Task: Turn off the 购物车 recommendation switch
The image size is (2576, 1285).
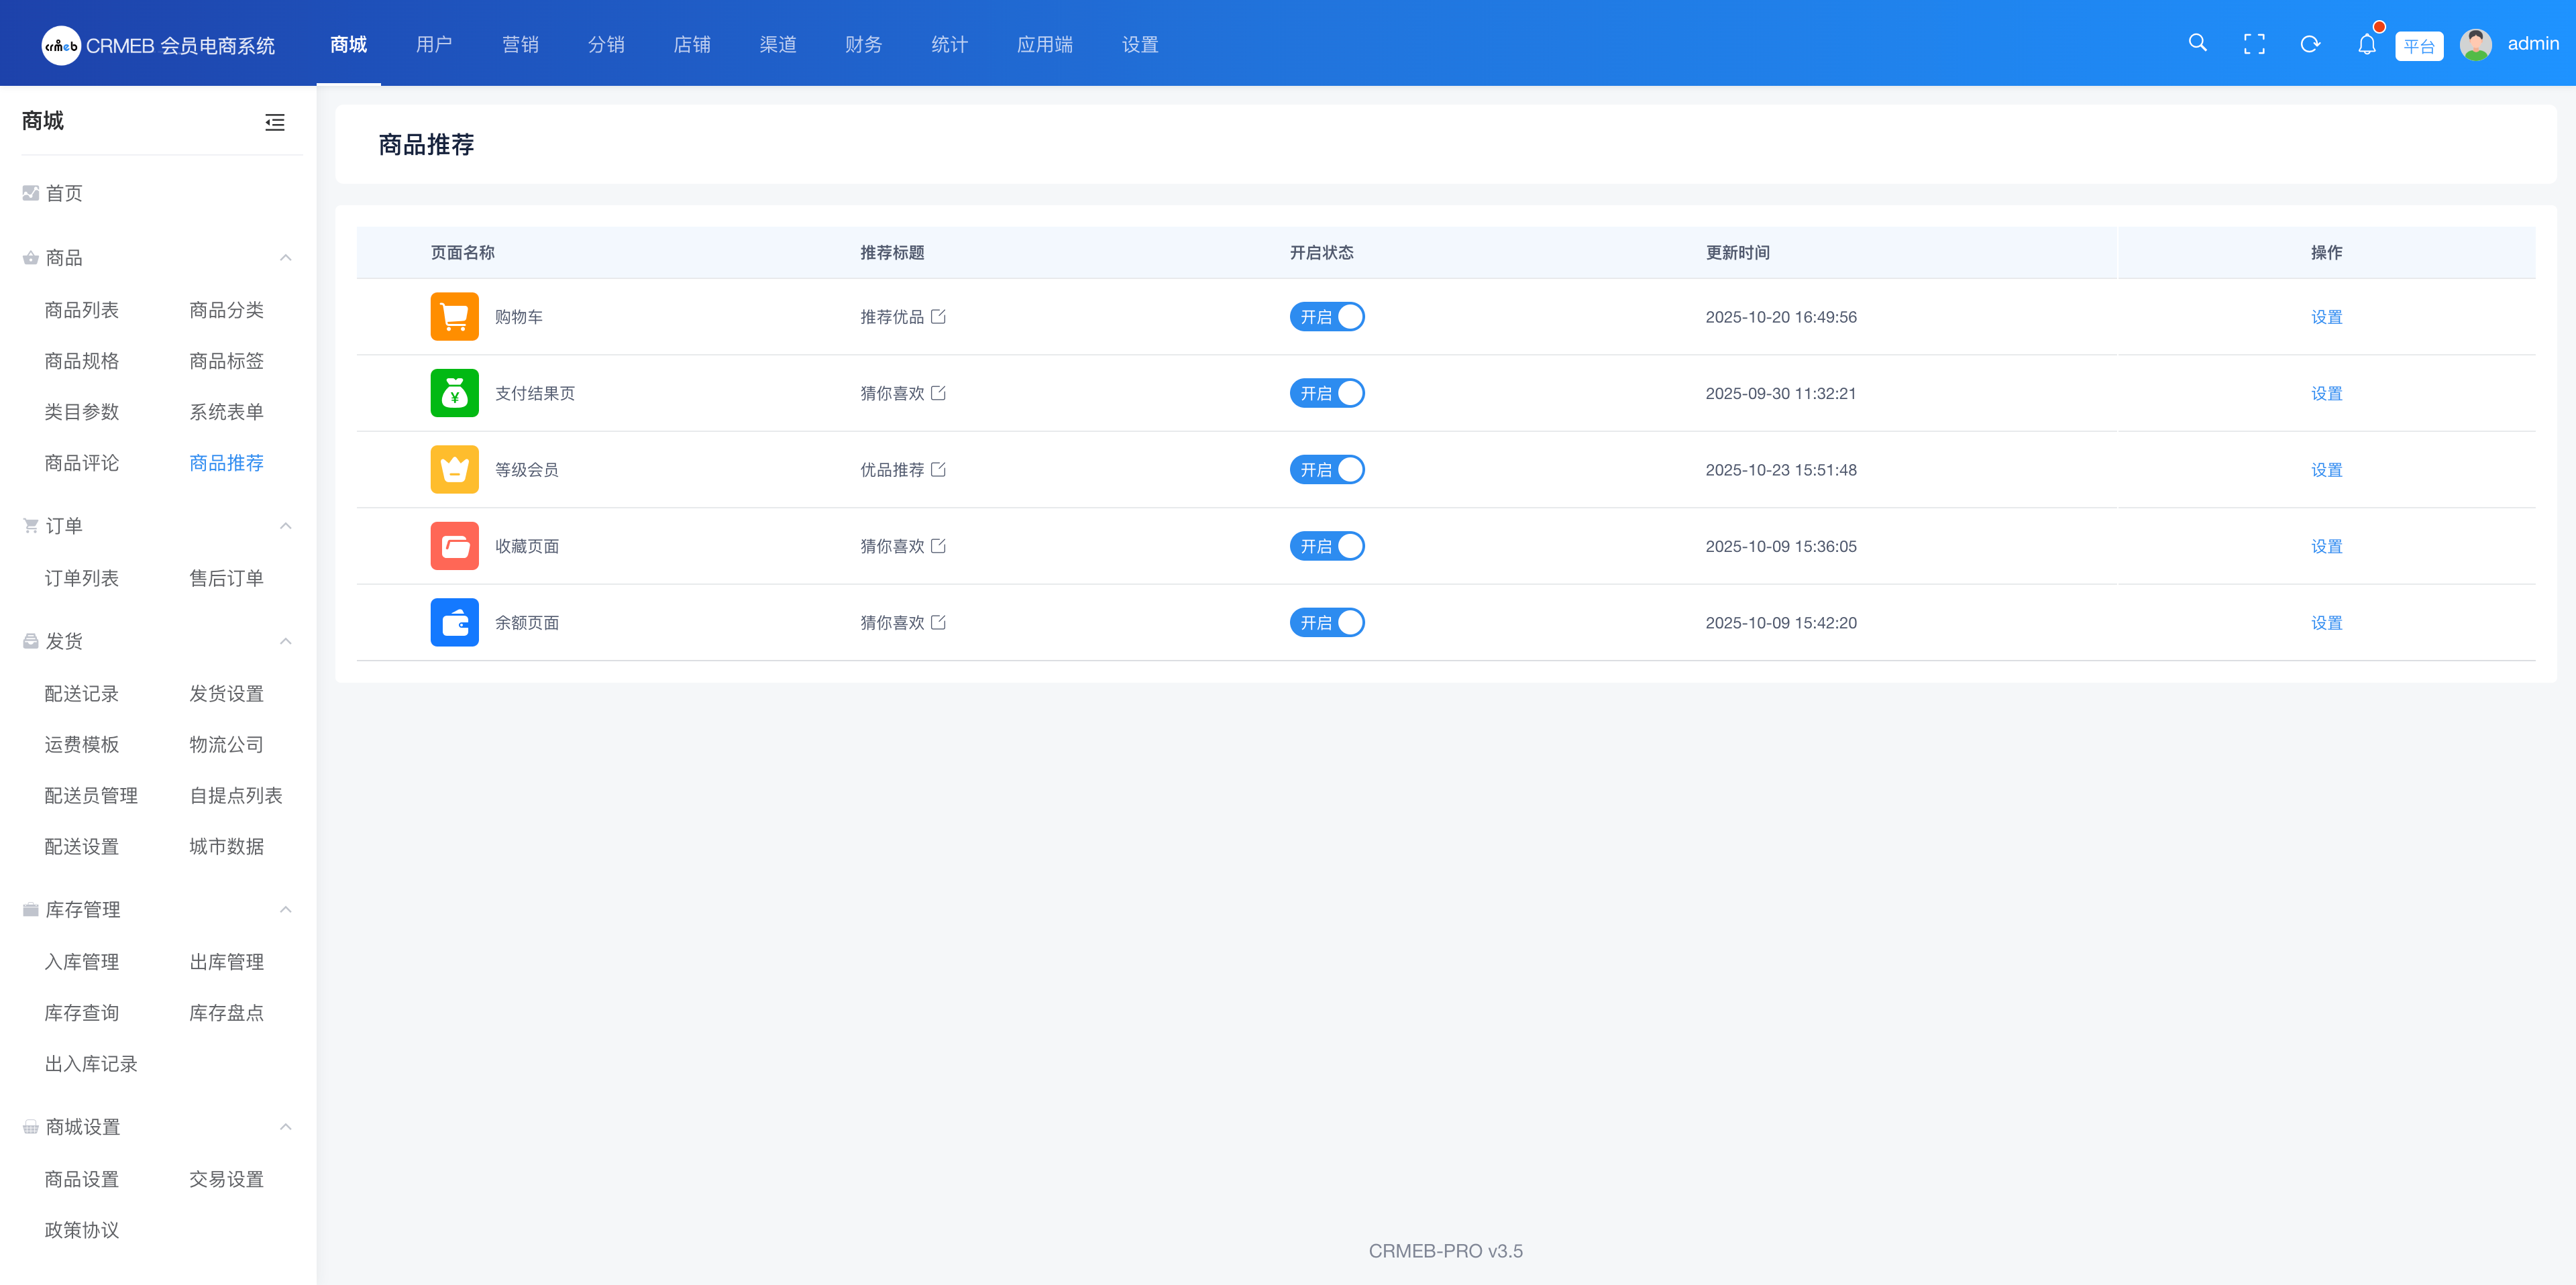Action: 1326,316
